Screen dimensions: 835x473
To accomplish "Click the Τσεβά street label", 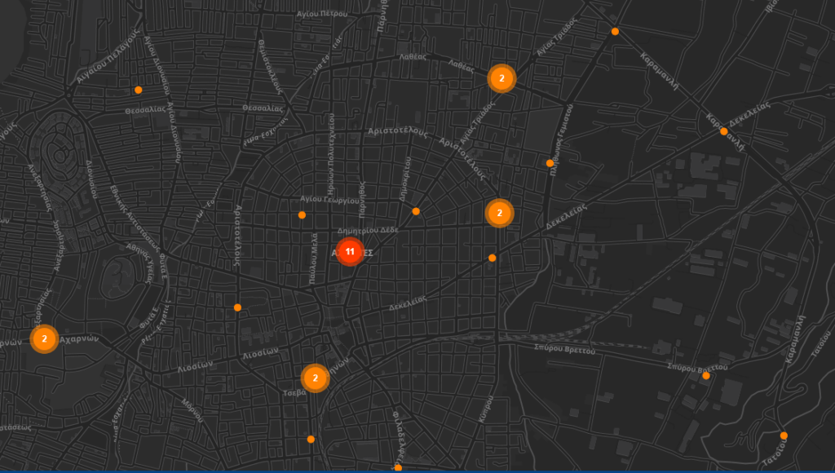I will click(x=294, y=393).
